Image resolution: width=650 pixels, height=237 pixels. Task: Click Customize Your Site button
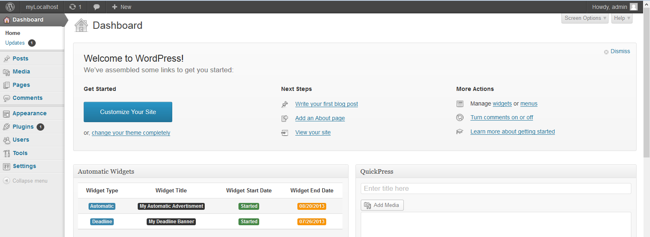(x=128, y=112)
